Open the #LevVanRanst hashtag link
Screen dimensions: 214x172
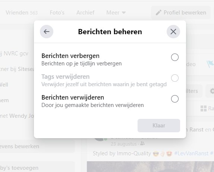click(191, 153)
